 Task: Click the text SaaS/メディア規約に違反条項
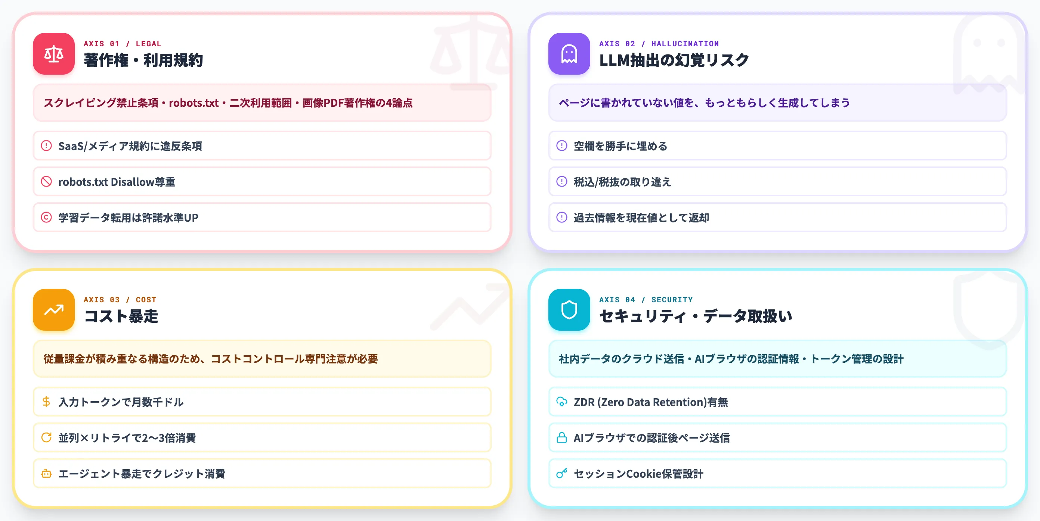(130, 146)
